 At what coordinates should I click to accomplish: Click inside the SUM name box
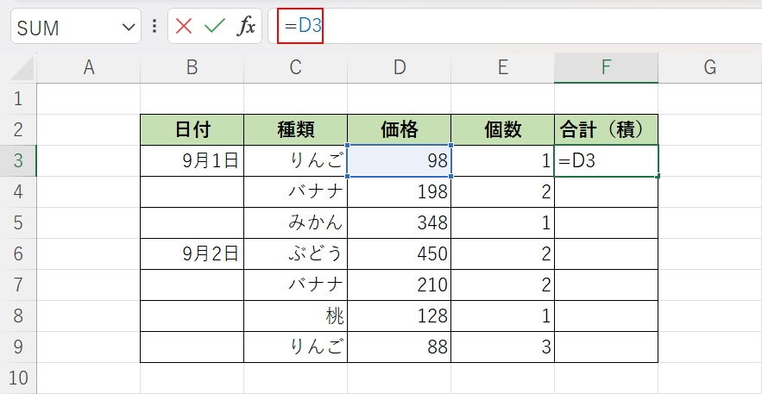tap(65, 28)
